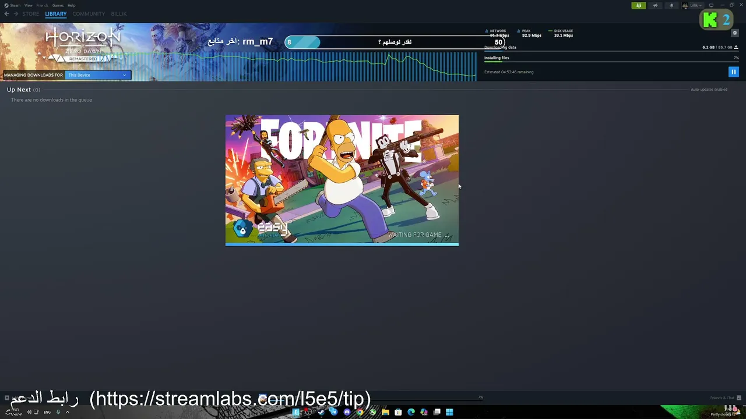The height and width of the screenshot is (419, 746).
Task: Expand the This Device dropdown
Action: point(97,75)
